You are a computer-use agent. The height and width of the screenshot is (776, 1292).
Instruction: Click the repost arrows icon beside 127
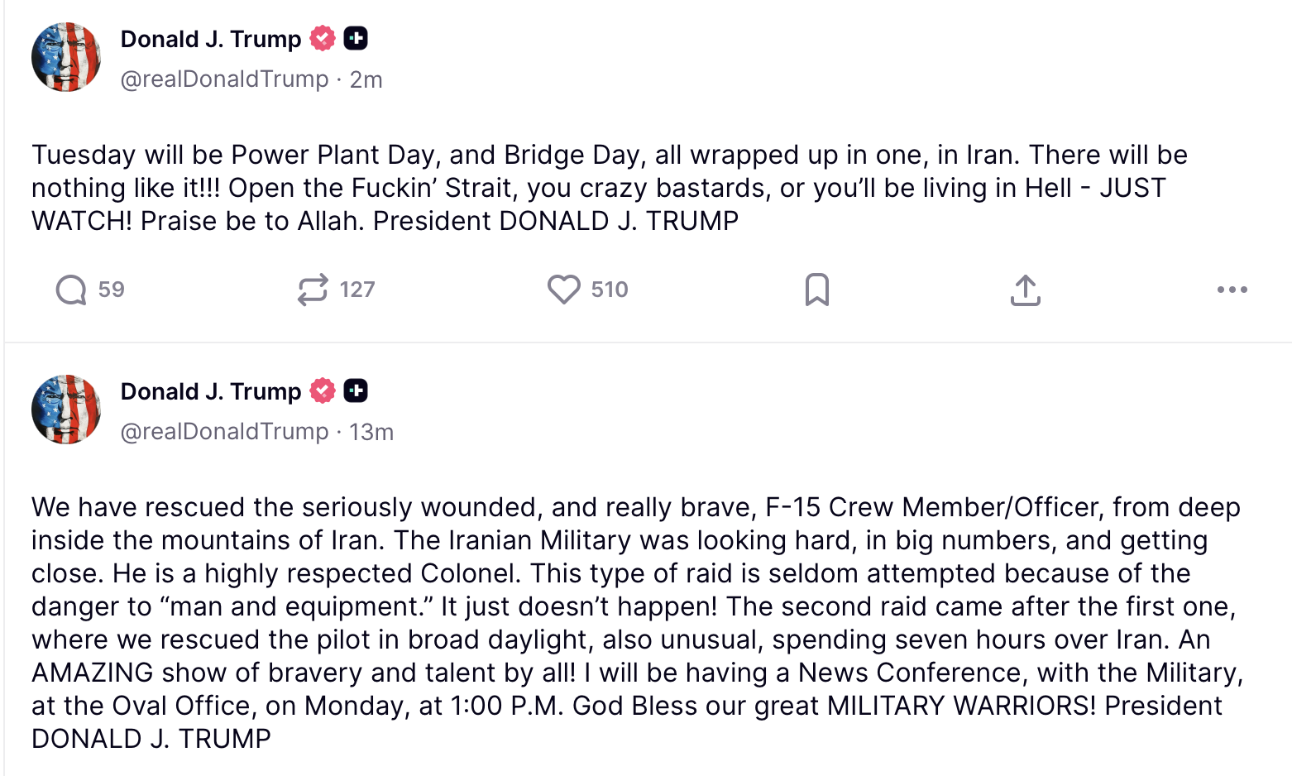[313, 290]
